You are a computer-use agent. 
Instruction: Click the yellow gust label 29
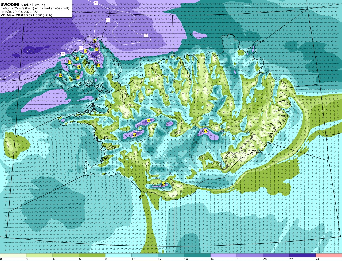[x=149, y=121]
